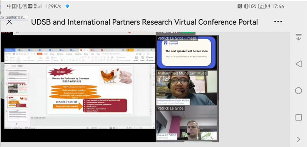Switch to the Slides tab in slide panel
Screen dimensions: 307x147
pos(20,66)
